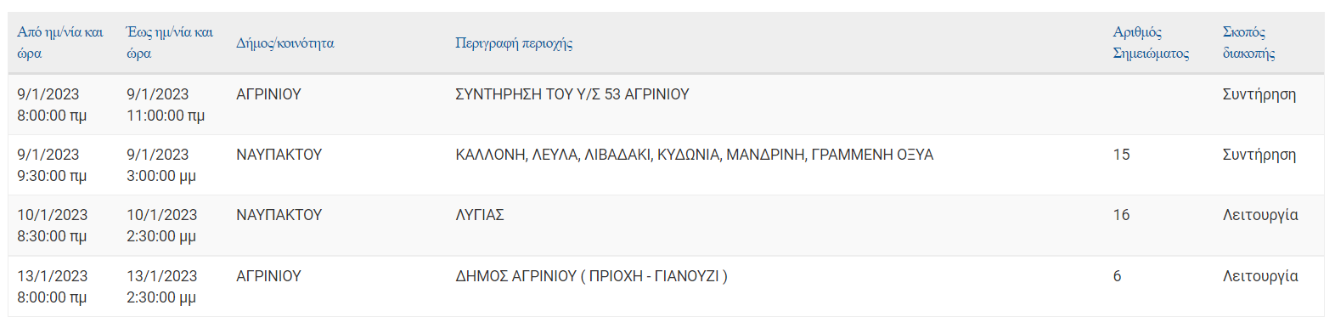Click the 'Έως ημ/νία και ώρα' column header
1335x328 pixels.
(169, 42)
